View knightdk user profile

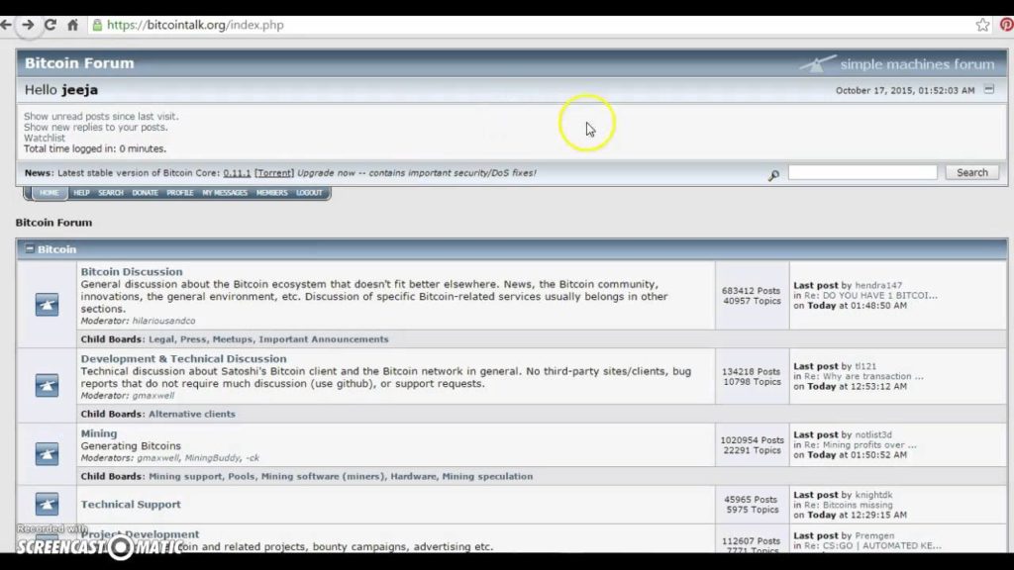873,495
